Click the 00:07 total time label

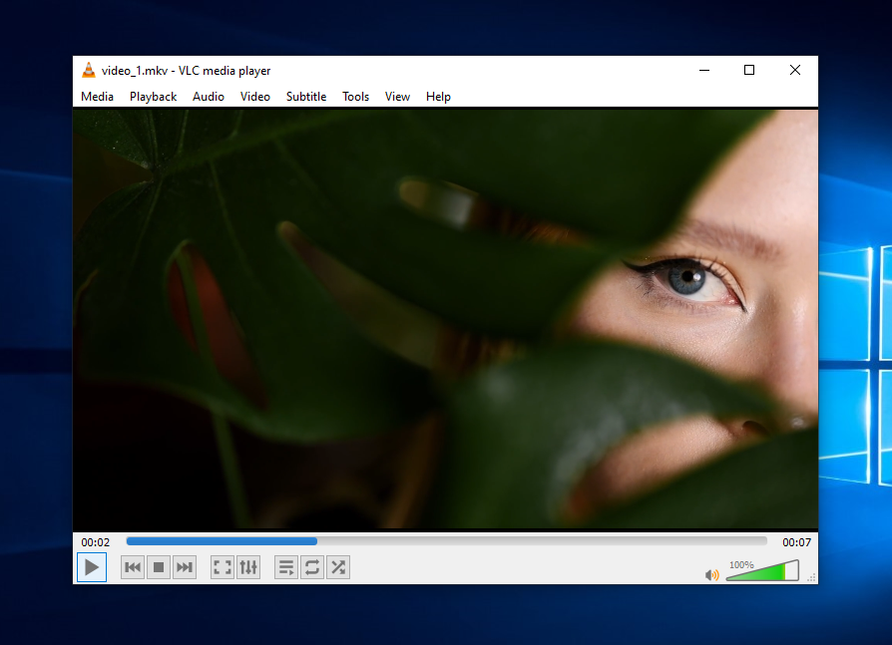coord(796,542)
